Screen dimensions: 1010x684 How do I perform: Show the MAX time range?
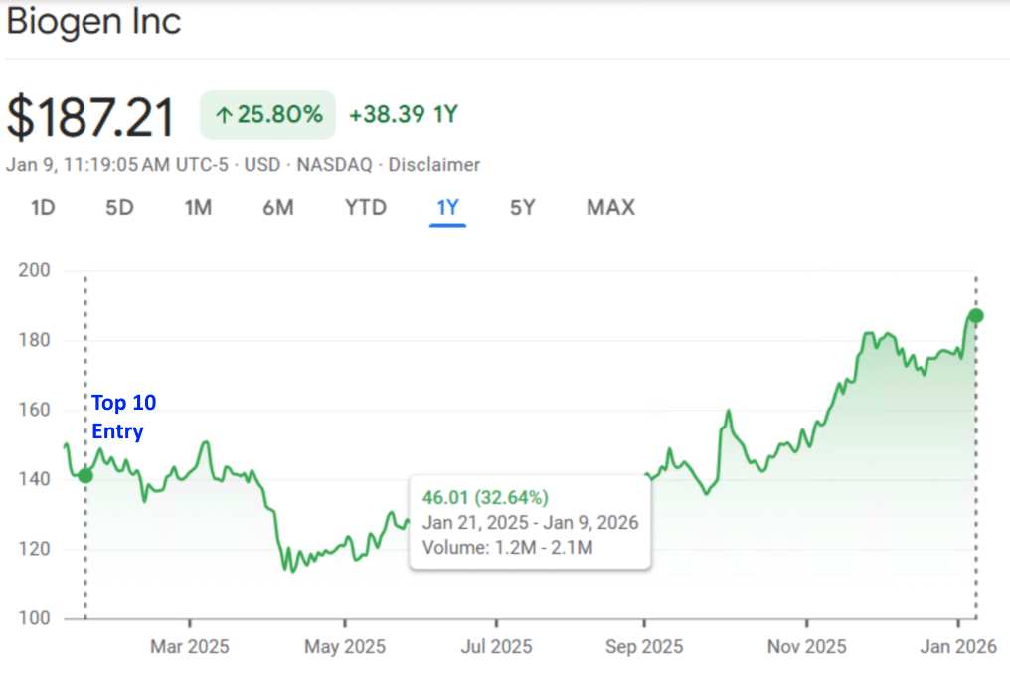coord(610,208)
